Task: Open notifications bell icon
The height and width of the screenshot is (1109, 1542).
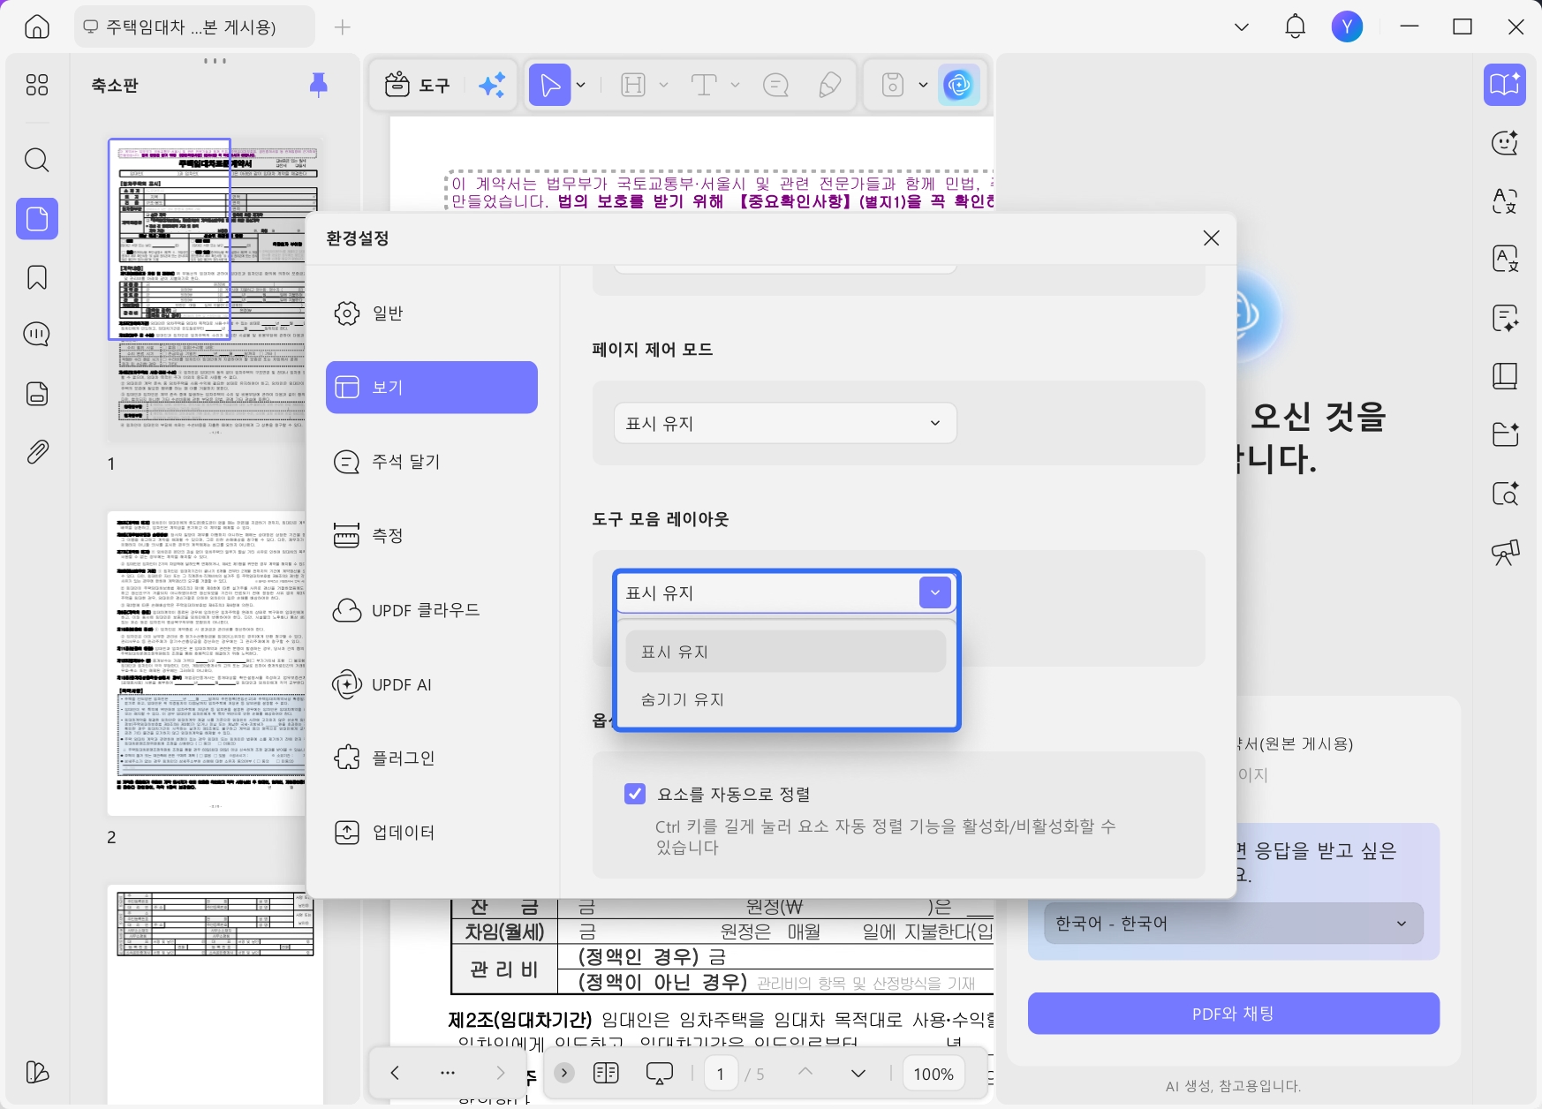Action: [1295, 26]
